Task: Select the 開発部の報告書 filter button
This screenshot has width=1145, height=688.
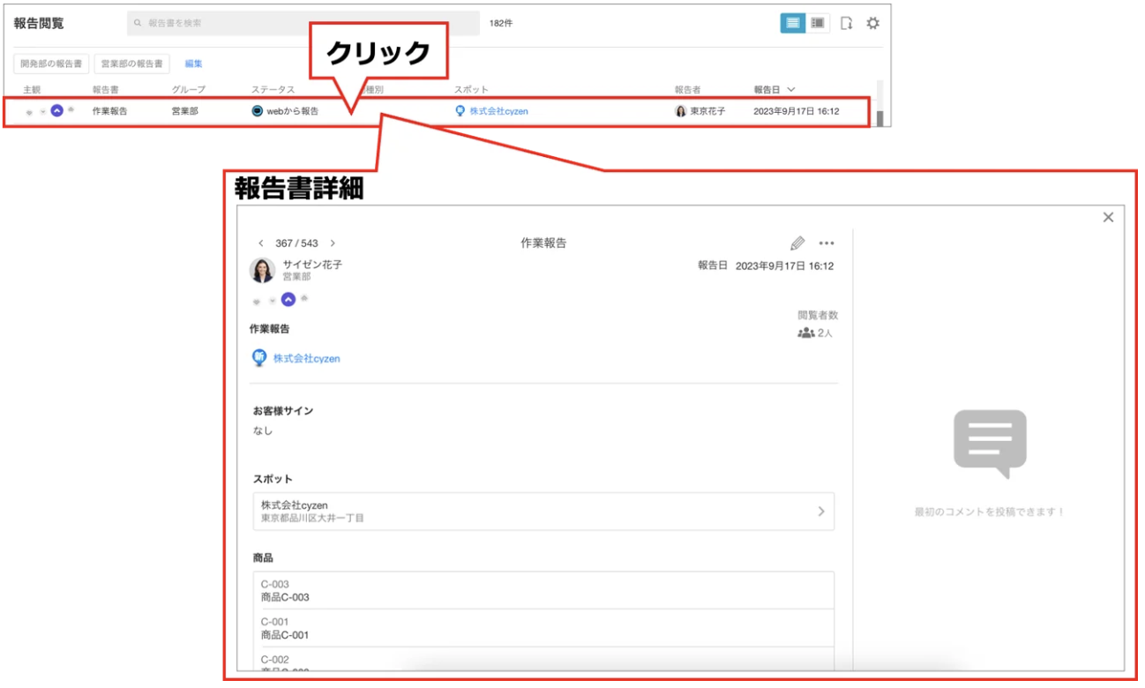Action: click(x=51, y=64)
